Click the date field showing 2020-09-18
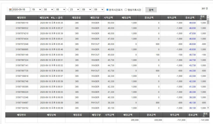Viewport: 213px width, 124px height. coord(21,9)
